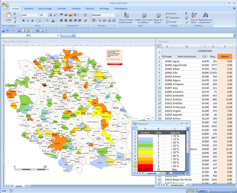The image size is (237, 193).
Task: Open a file via the folder icon
Action: [x=28, y=31]
